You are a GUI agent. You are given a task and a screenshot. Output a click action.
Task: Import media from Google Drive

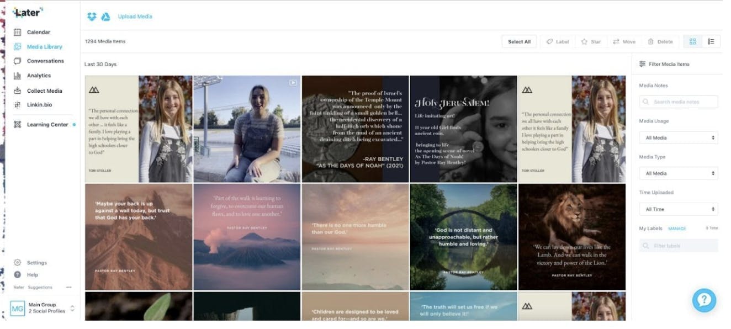pyautogui.click(x=105, y=17)
